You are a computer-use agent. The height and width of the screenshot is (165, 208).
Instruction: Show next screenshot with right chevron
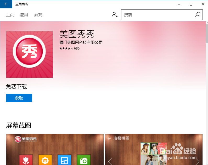[198, 162]
